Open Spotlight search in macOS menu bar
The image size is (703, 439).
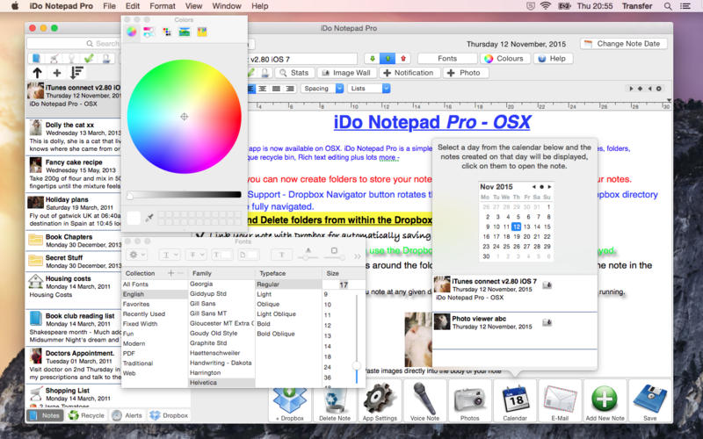pyautogui.click(x=668, y=6)
